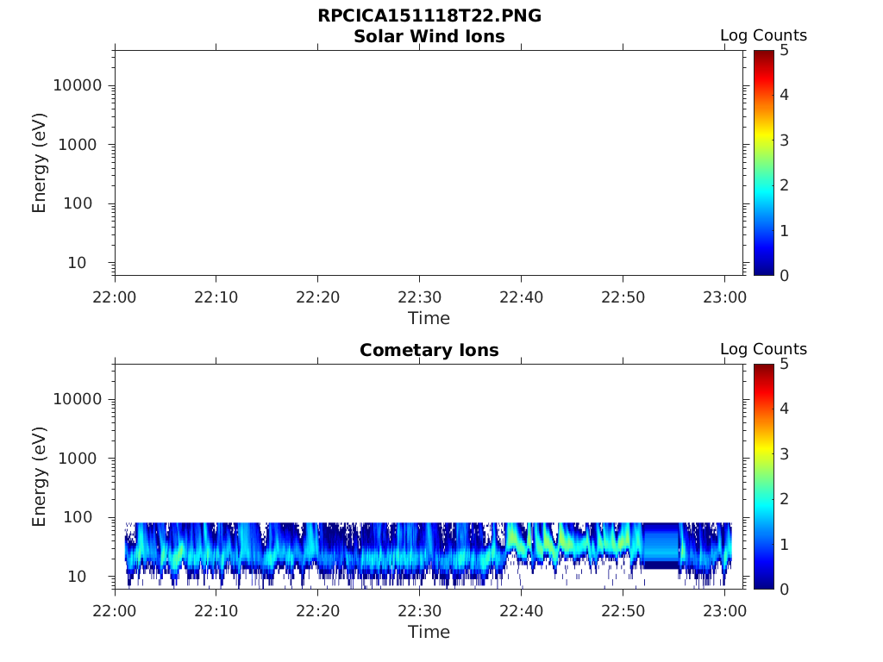Viewport: 883px width, 662px height.
Task: Click the bottom Log Counts label
Action: coord(764,349)
